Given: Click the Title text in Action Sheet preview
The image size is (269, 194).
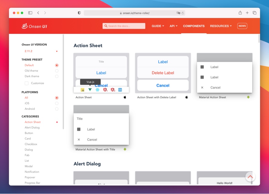Looking at the screenshot, I should point(101,62).
